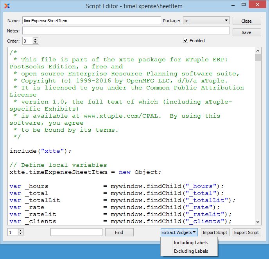Click the Copyright (c) 1999-2016 comment line
This screenshot has width=269, height=259.
(120, 81)
